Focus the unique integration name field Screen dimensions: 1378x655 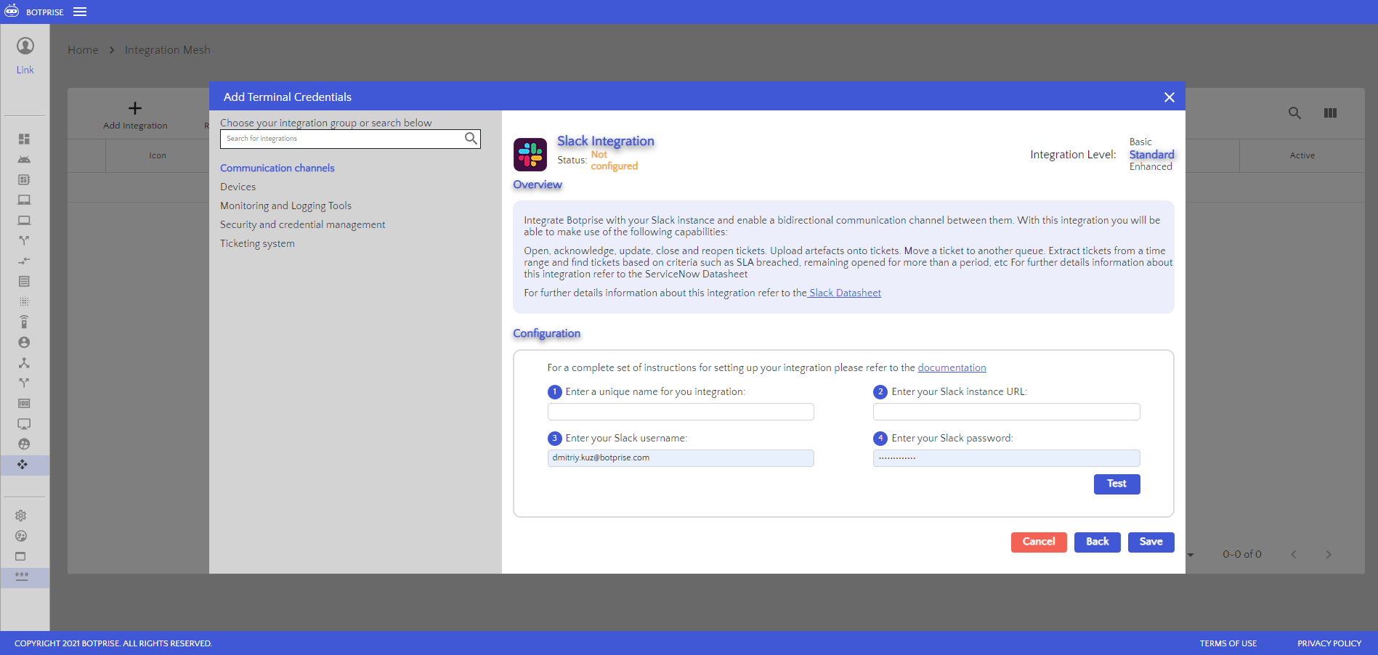[681, 412]
